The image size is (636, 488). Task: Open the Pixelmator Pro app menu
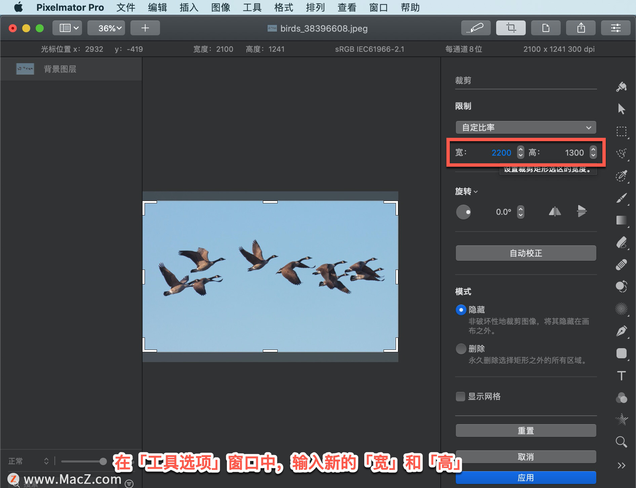[70, 7]
